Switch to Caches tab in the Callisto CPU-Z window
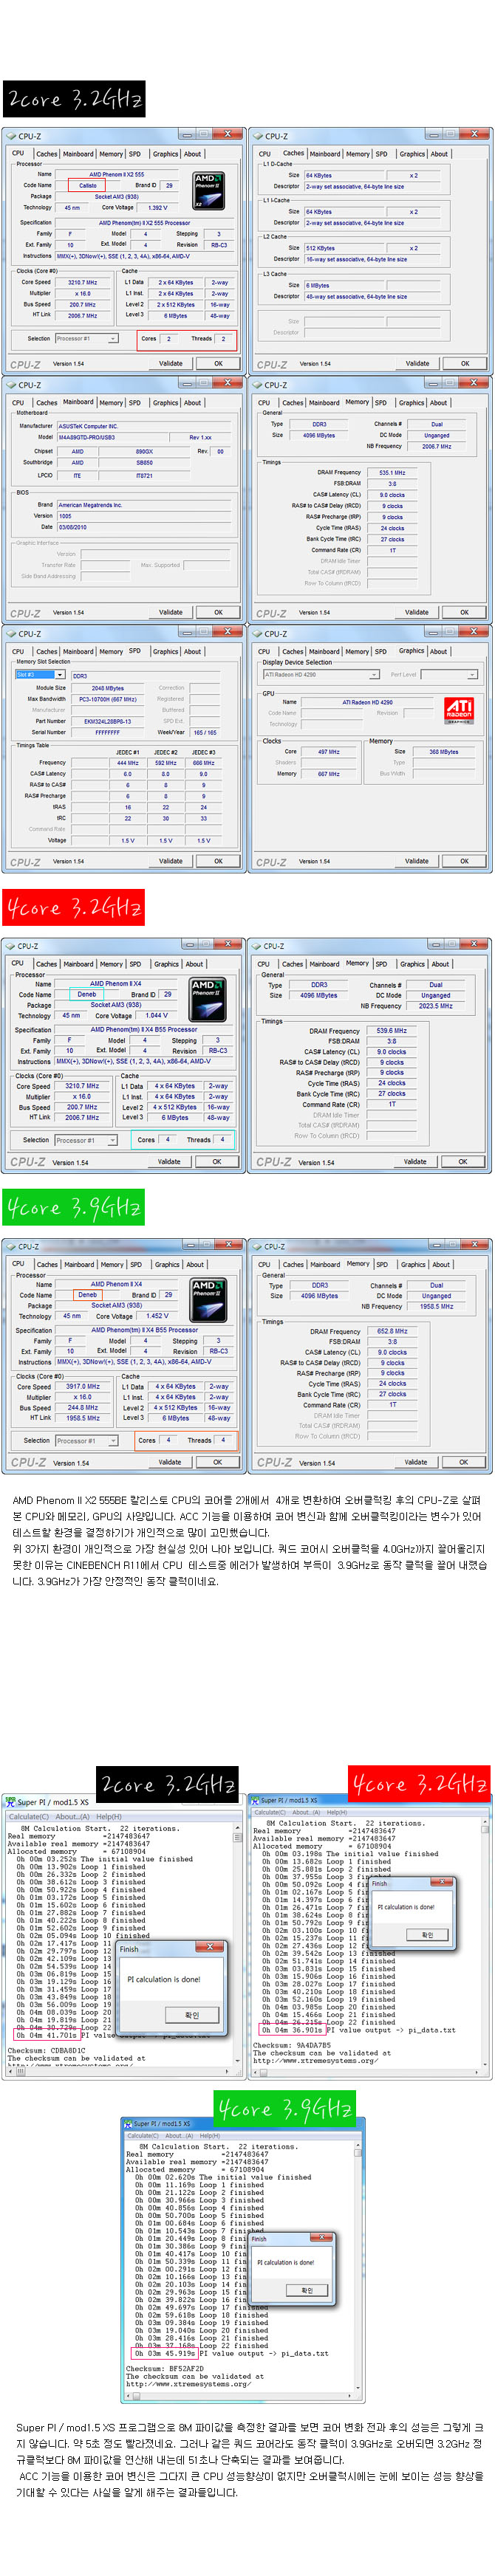 46,154
